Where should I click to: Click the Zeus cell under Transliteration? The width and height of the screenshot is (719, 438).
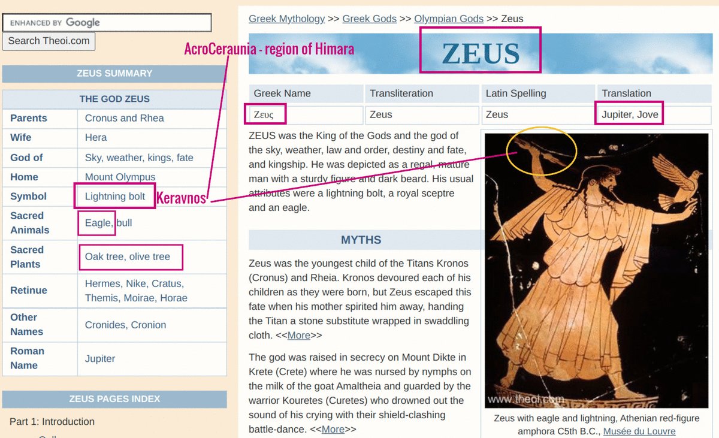[422, 114]
